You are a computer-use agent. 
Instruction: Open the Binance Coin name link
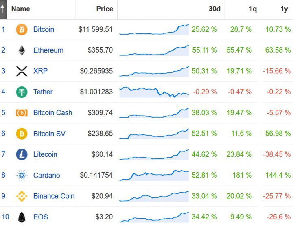click(x=54, y=196)
